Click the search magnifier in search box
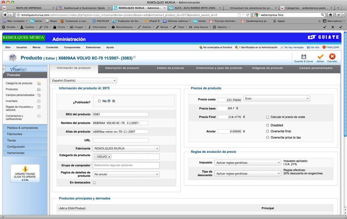This screenshot has width=347, height=219. pyautogui.click(x=323, y=15)
